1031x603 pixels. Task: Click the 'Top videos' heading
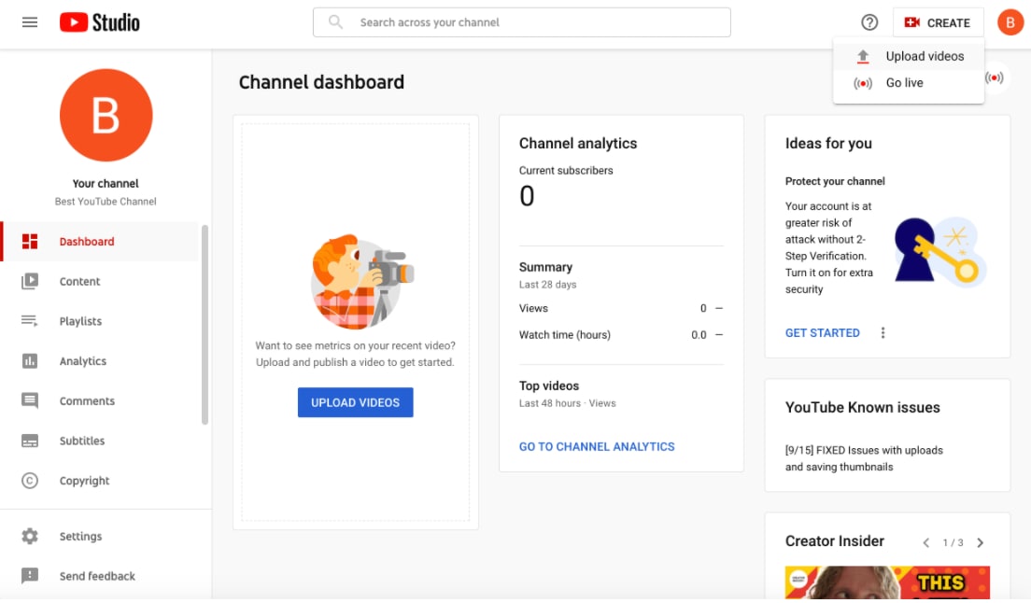[x=549, y=386]
